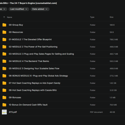Click the Type column header
This screenshot has width=125, height=125.
[92, 17]
